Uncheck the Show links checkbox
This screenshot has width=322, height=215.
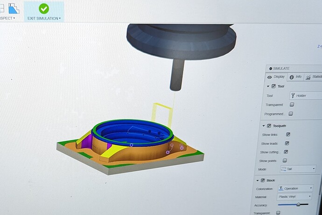[288, 135]
